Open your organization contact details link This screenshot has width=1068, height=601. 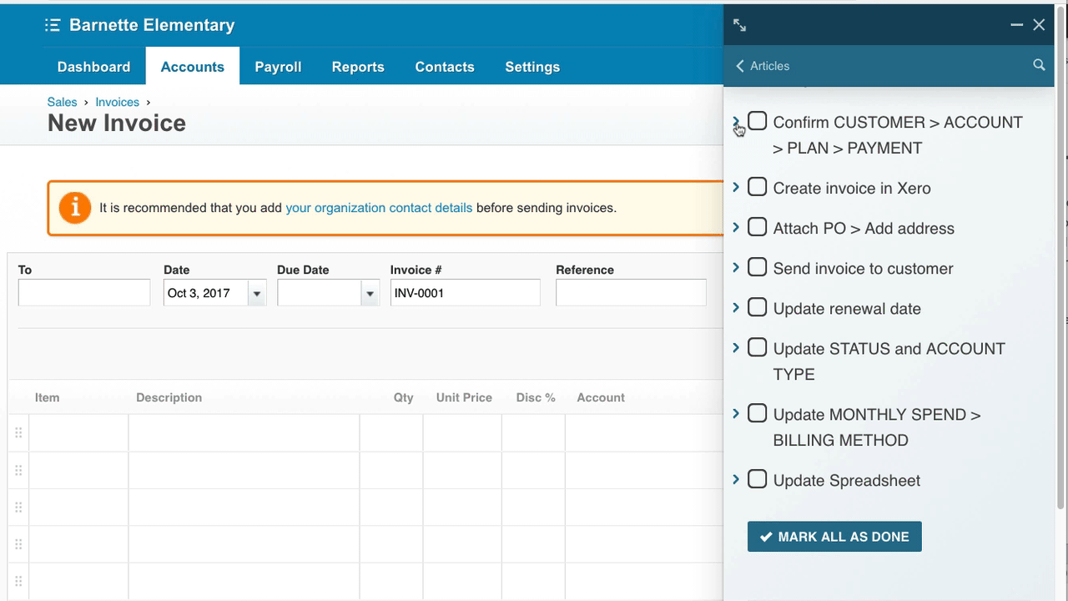(x=379, y=208)
